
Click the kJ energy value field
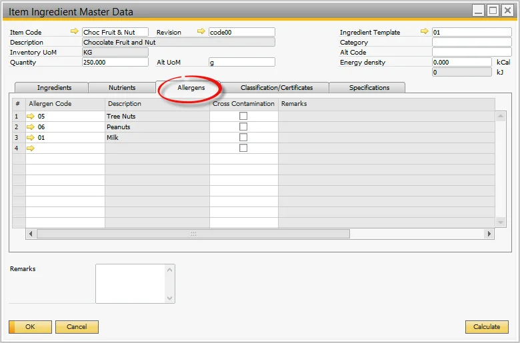point(462,72)
